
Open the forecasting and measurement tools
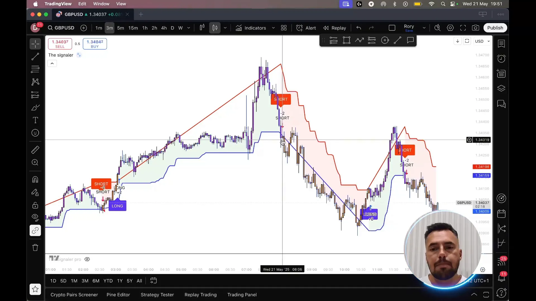click(35, 95)
